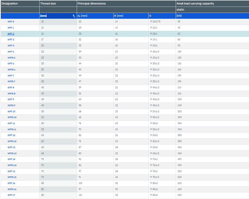The height and width of the screenshot is (199, 249).
Task: Click the [kN] column subheader
Action: [179, 16]
